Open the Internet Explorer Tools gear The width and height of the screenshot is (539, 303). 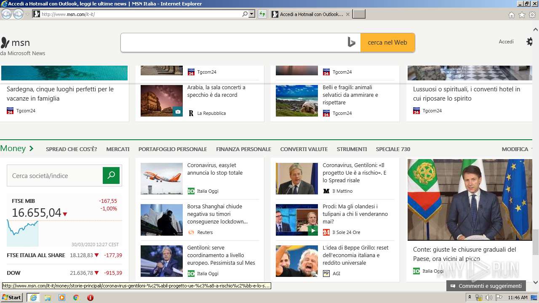[x=532, y=15]
